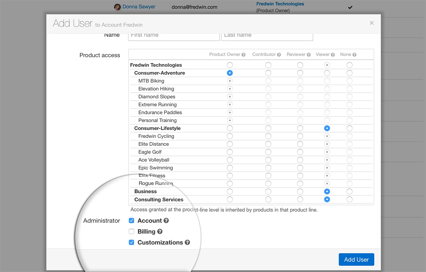This screenshot has height=272, width=426.
Task: Click the Billing administrator label
Action: [x=146, y=232]
